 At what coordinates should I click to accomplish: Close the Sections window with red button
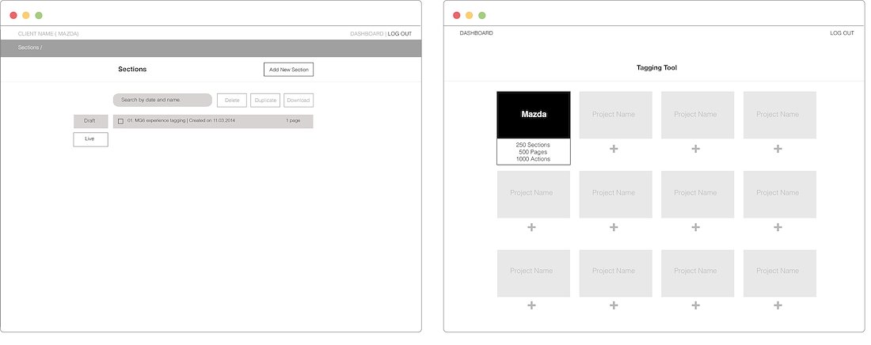click(13, 16)
